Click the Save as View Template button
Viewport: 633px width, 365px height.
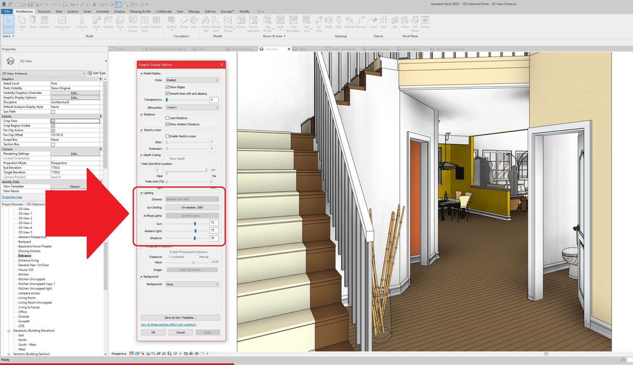[181, 317]
